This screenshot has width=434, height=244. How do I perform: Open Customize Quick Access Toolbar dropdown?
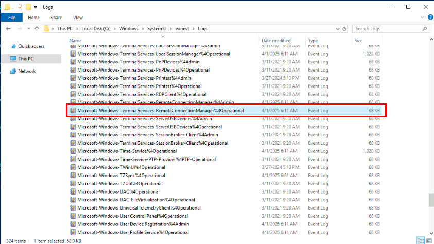tap(36, 7)
